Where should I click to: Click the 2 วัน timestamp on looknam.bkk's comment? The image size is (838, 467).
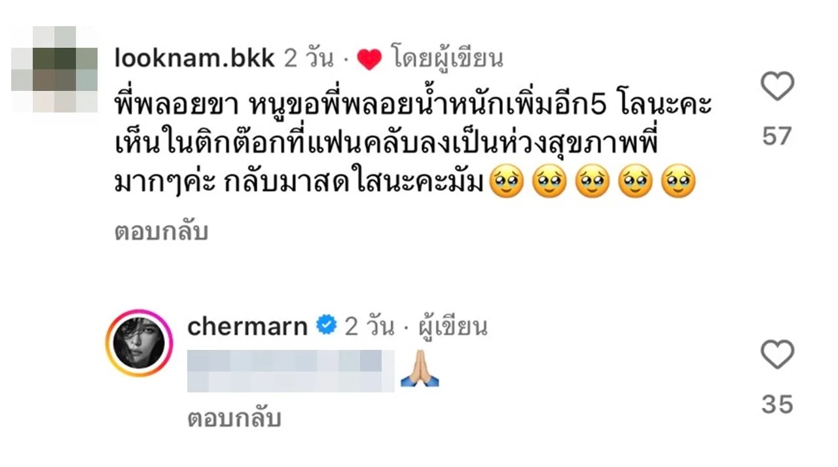pyautogui.click(x=309, y=59)
